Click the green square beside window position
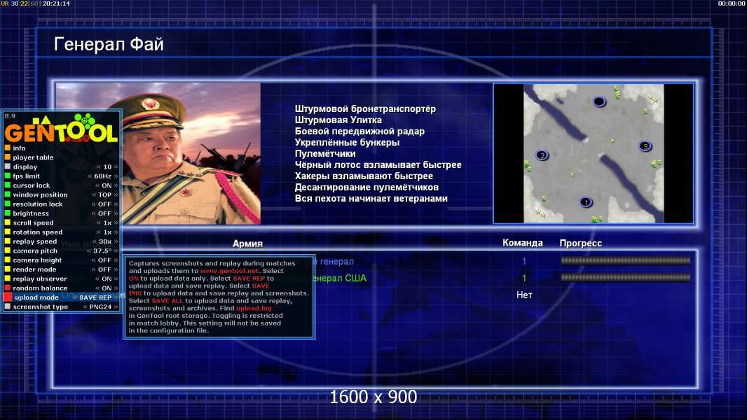The image size is (747, 420). (x=7, y=195)
